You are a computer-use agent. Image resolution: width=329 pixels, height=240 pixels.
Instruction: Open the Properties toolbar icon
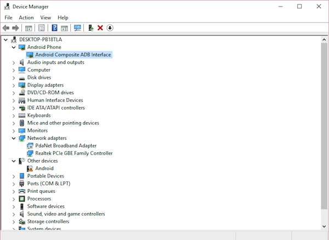pyautogui.click(x=41, y=28)
